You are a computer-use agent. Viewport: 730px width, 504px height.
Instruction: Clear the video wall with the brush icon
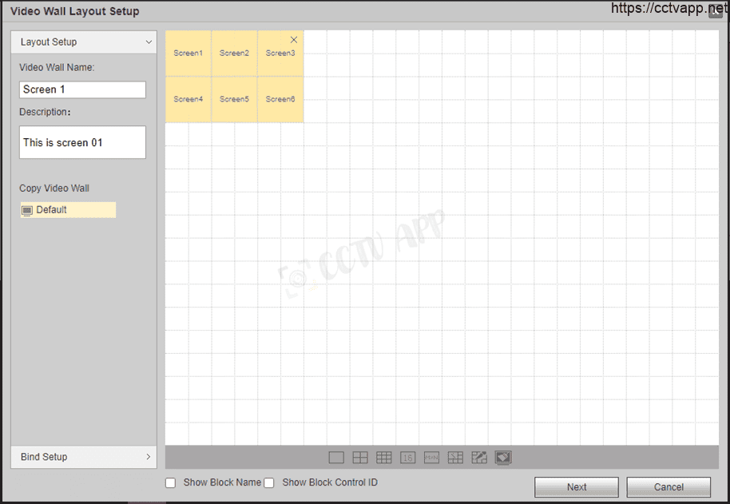(503, 458)
